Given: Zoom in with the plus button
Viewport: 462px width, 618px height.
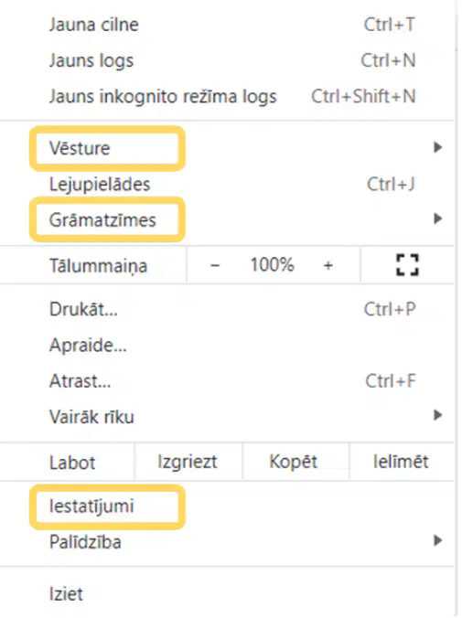Looking at the screenshot, I should [x=328, y=265].
